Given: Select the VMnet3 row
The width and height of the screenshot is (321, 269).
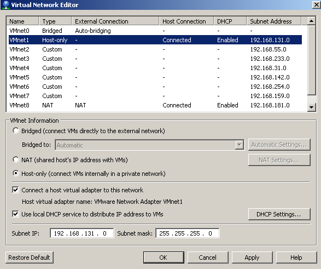Looking at the screenshot, I should (155, 59).
